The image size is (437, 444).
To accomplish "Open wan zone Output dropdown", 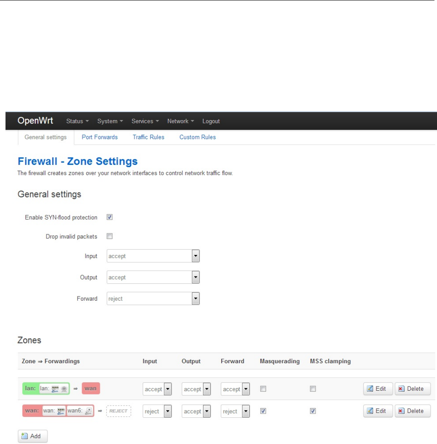I will pyautogui.click(x=196, y=411).
